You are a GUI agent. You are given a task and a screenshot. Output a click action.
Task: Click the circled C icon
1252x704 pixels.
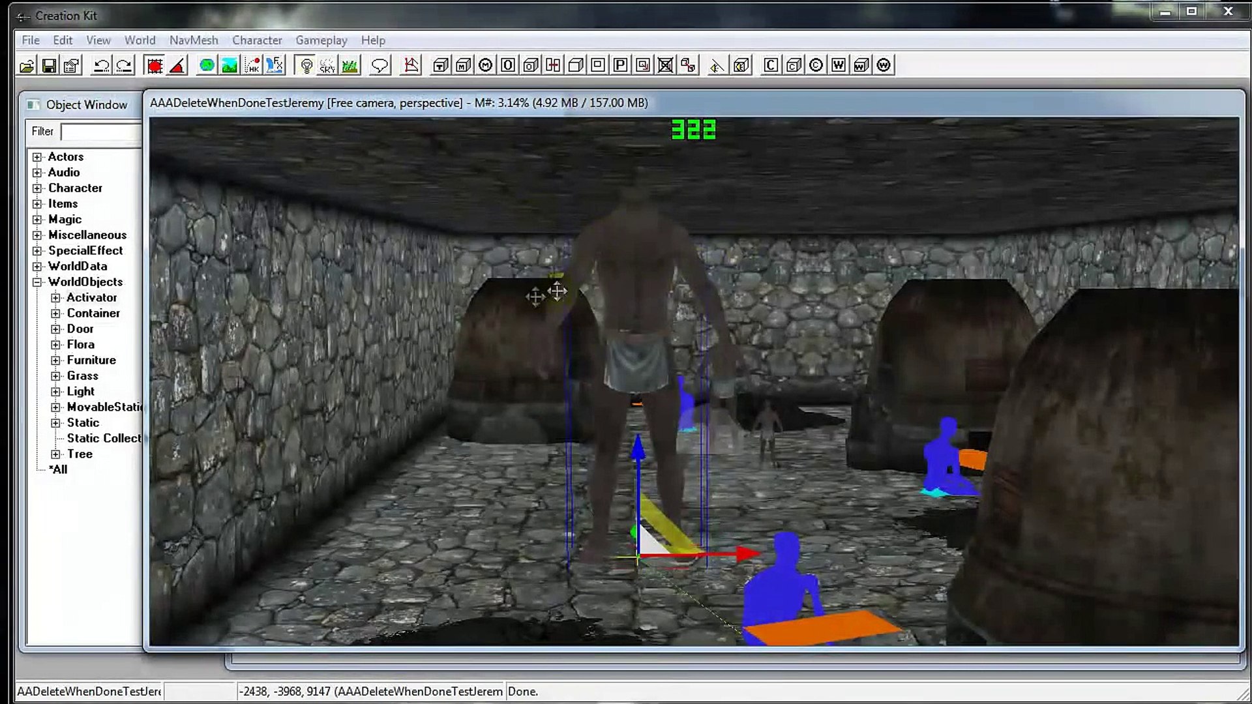[816, 65]
